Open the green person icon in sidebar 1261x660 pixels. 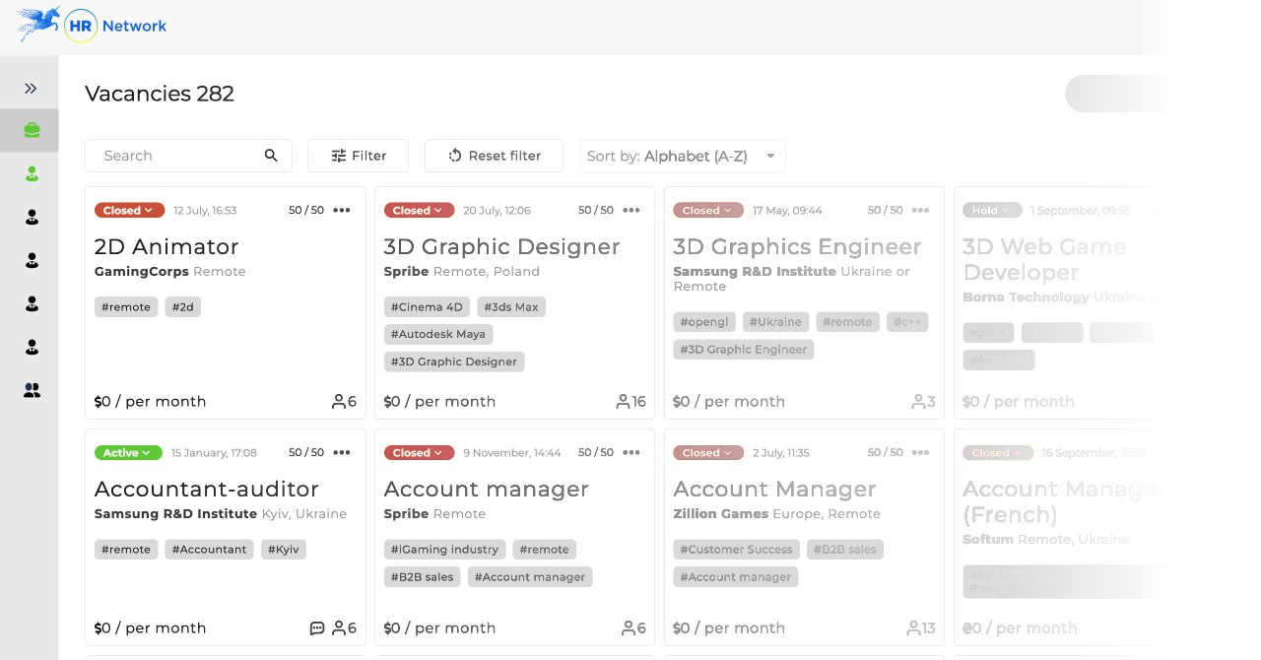[32, 174]
